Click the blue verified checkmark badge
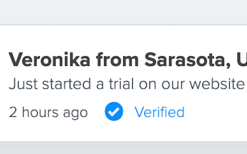 (x=114, y=111)
